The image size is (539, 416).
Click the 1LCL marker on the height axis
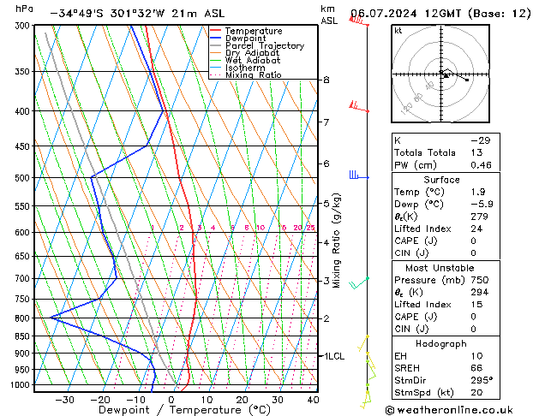point(330,355)
